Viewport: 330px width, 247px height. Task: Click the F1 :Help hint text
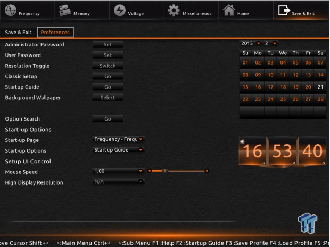[x=168, y=243]
